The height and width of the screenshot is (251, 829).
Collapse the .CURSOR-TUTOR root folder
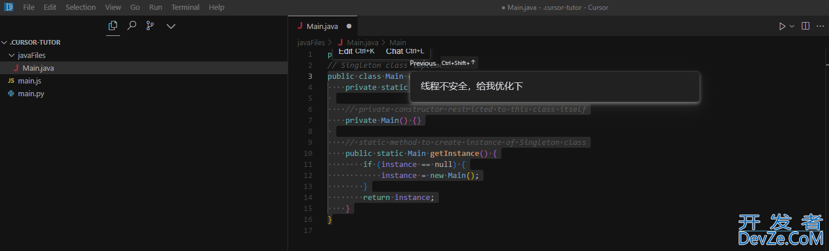pyautogui.click(x=144, y=42)
